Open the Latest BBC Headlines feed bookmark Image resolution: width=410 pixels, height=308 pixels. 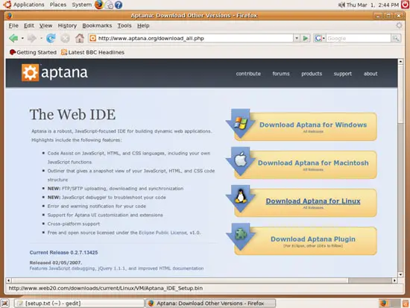92,52
